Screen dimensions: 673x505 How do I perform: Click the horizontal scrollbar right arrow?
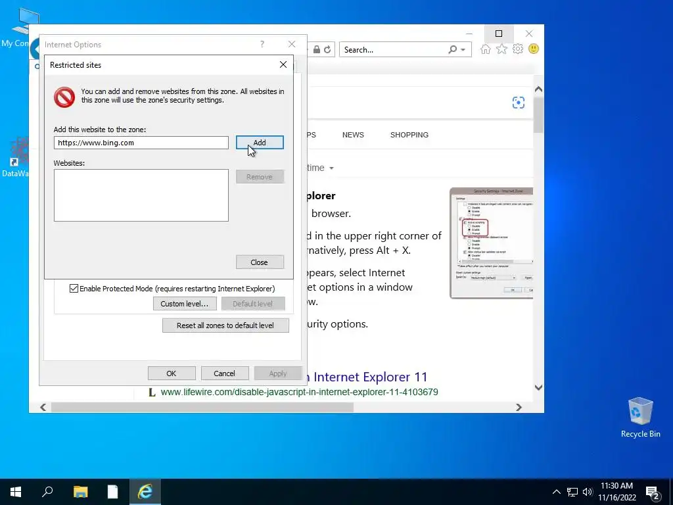pyautogui.click(x=519, y=407)
